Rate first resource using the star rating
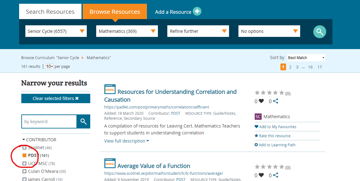Viewport: 360px width, 181px height. point(269,93)
